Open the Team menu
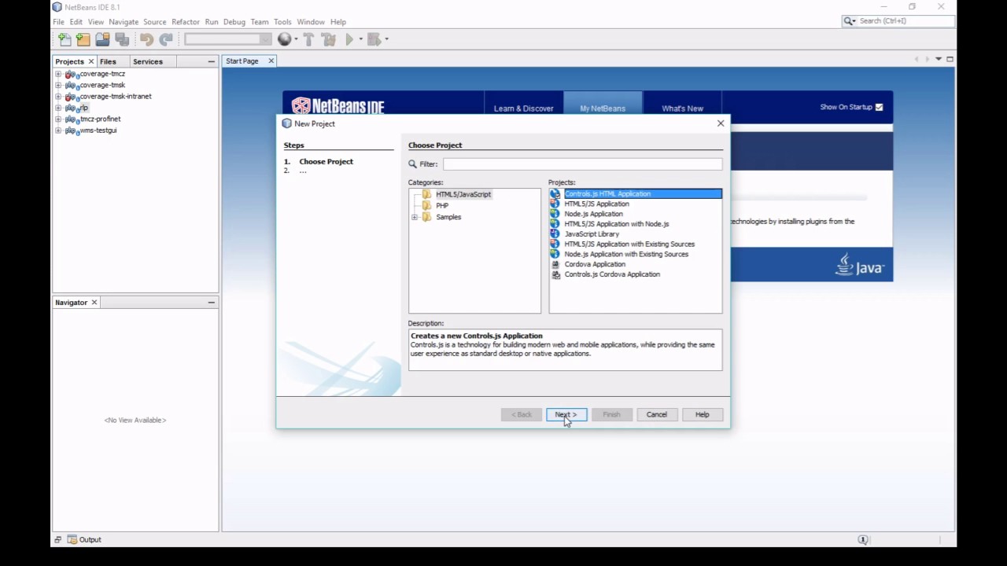The image size is (1007, 566). 260,22
